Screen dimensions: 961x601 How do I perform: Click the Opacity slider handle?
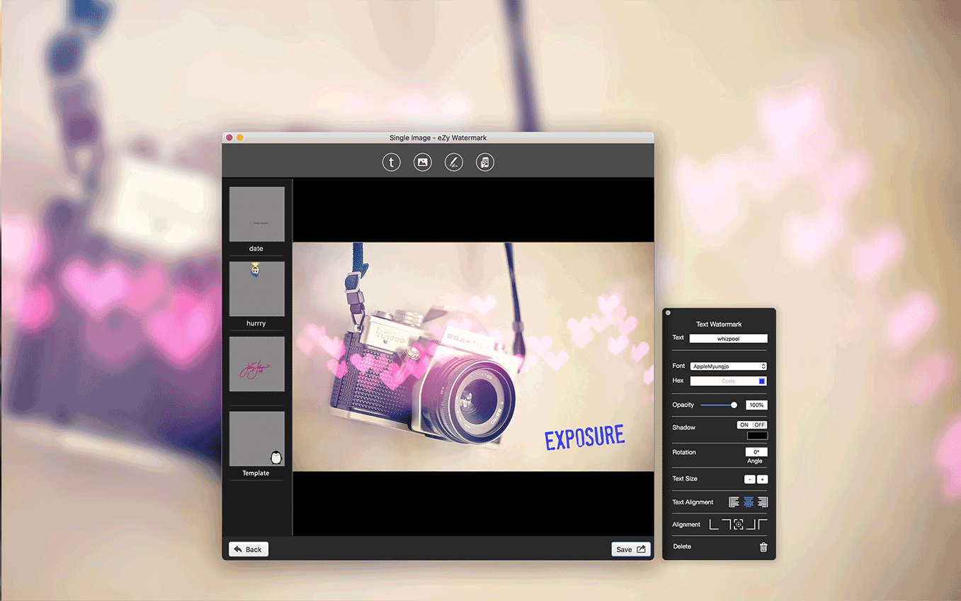[x=734, y=405]
